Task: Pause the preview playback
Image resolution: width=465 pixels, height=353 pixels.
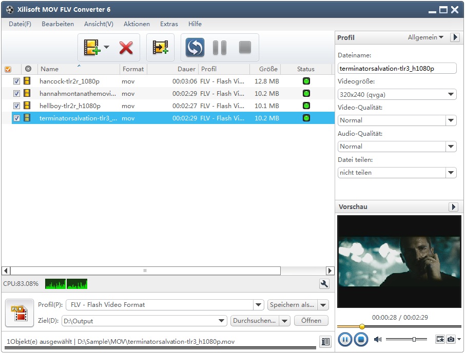Action: [x=345, y=339]
